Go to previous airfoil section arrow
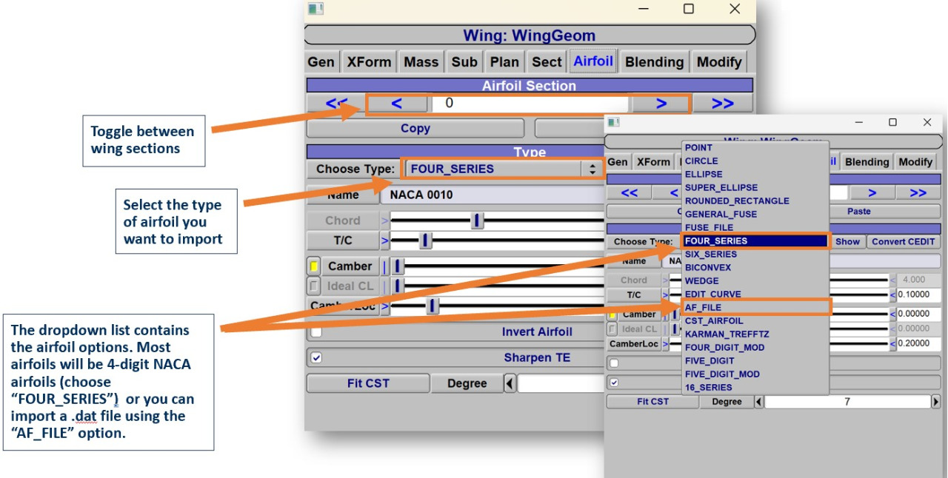This screenshot has width=948, height=478. click(397, 104)
